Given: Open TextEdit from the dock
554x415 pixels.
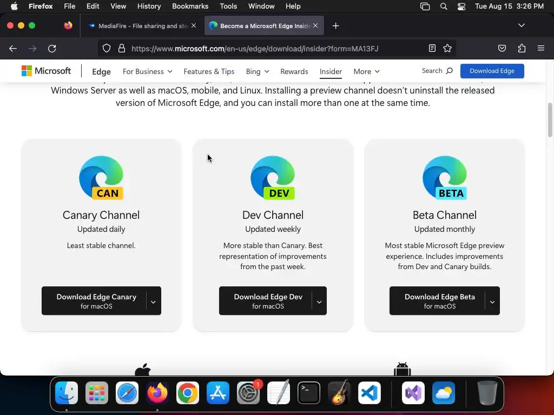Looking at the screenshot, I should tap(279, 393).
